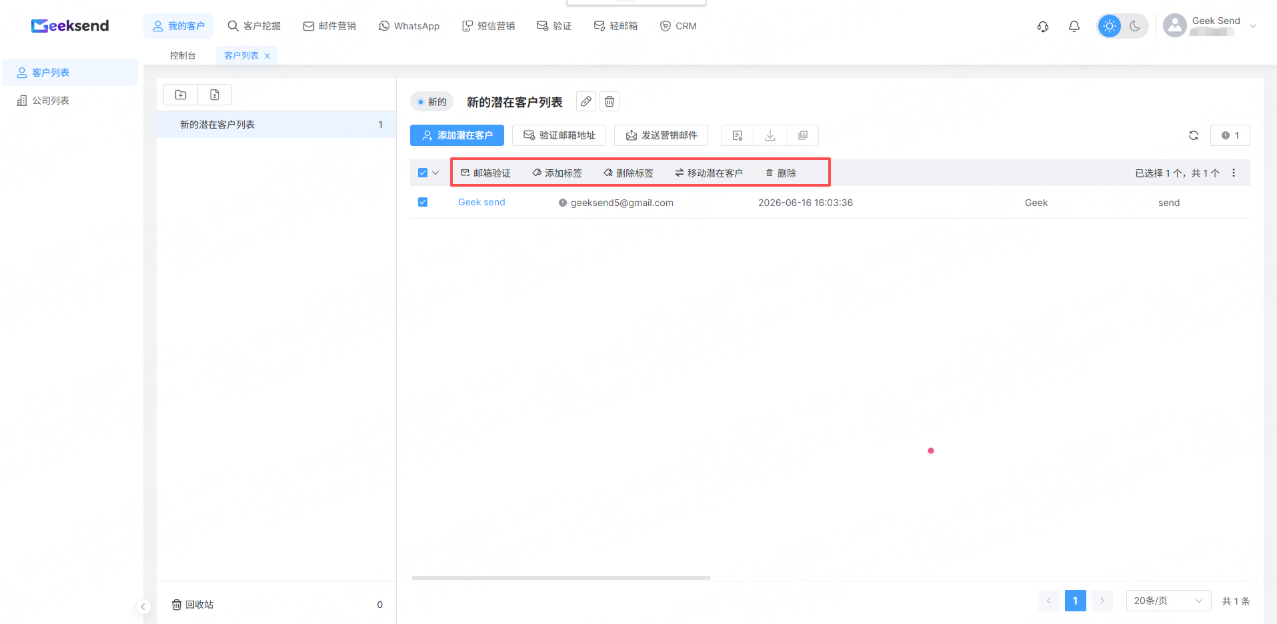The width and height of the screenshot is (1277, 624).
Task: Open the Geek send contact link
Action: pos(481,202)
